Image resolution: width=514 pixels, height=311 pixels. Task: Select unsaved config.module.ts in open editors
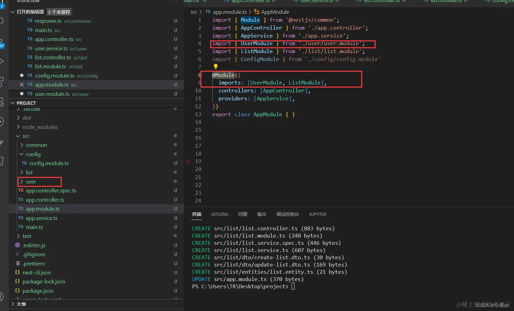pos(96,76)
